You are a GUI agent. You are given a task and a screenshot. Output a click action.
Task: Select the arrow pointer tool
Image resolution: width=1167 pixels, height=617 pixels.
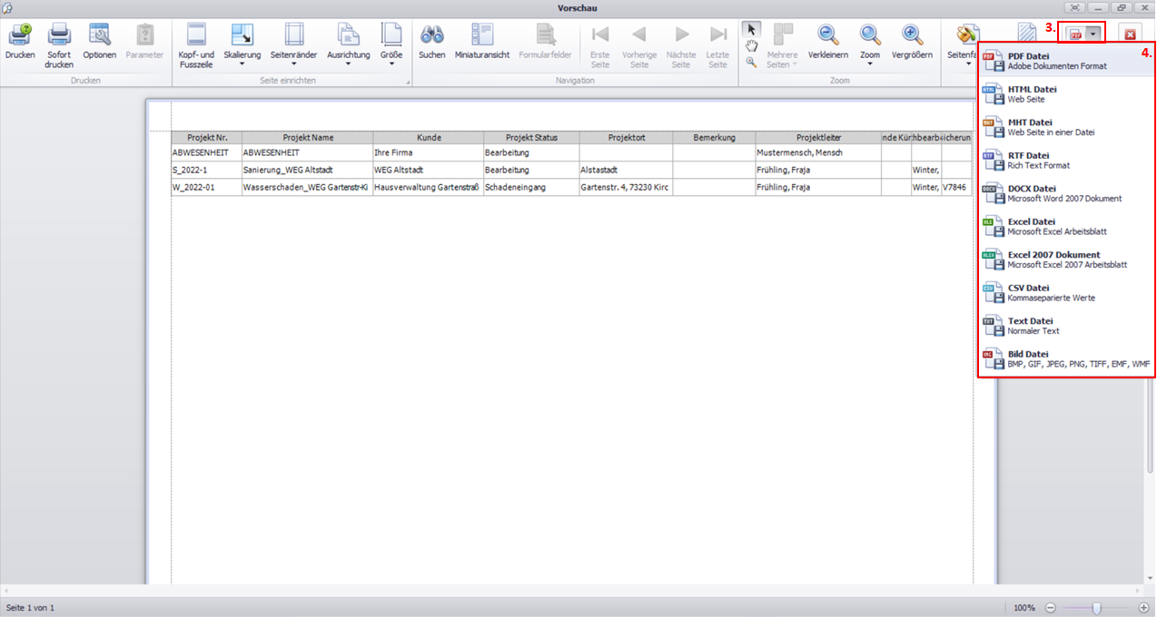point(751,29)
